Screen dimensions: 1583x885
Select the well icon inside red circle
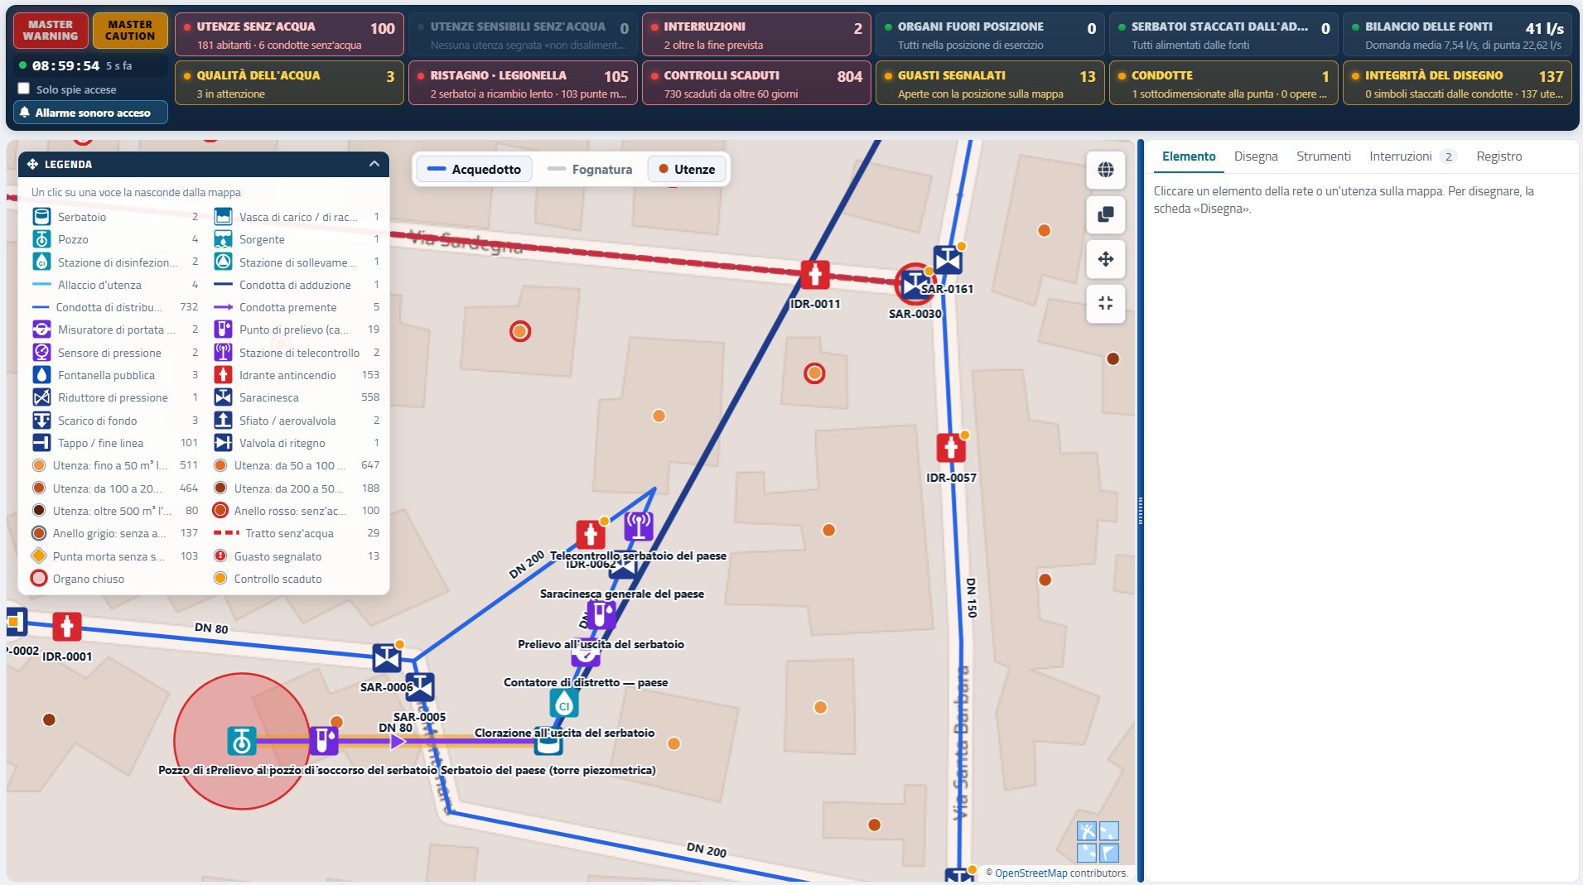[241, 741]
